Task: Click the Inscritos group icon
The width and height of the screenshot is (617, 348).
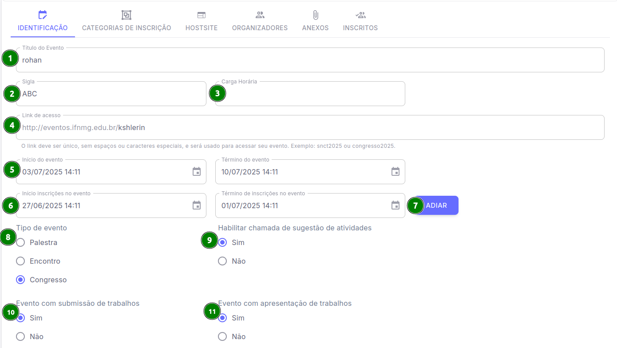Action: tap(360, 15)
